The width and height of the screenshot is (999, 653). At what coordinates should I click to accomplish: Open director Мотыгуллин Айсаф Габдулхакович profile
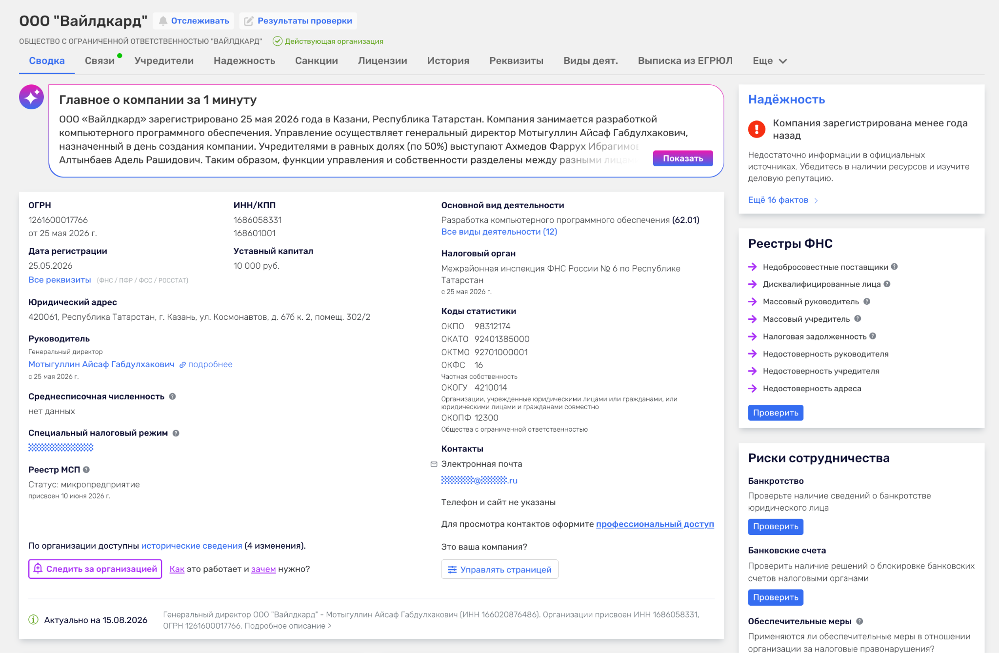click(101, 364)
